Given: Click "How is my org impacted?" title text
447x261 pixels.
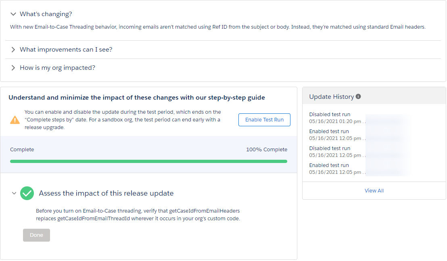Looking at the screenshot, I should pos(57,68).
